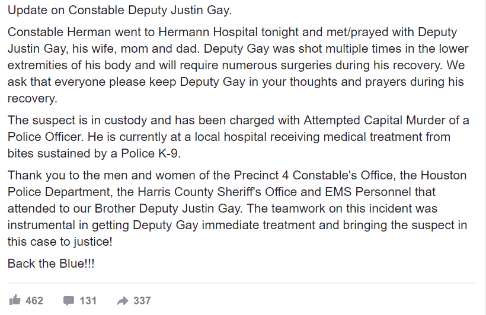The height and width of the screenshot is (315, 486).
Task: Click the horizontal divider above reactions
Action: click(241, 283)
